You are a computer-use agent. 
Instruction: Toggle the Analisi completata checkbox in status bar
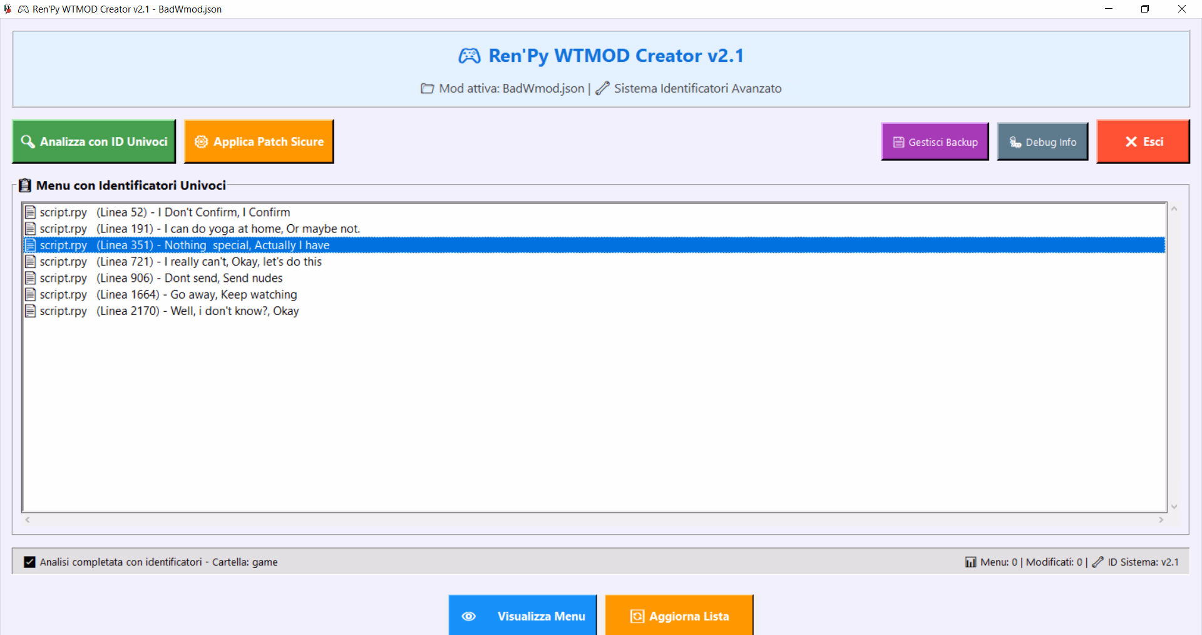click(x=29, y=562)
